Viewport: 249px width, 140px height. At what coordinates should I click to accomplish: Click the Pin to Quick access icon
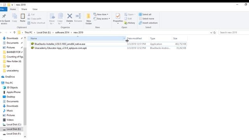(4, 16)
